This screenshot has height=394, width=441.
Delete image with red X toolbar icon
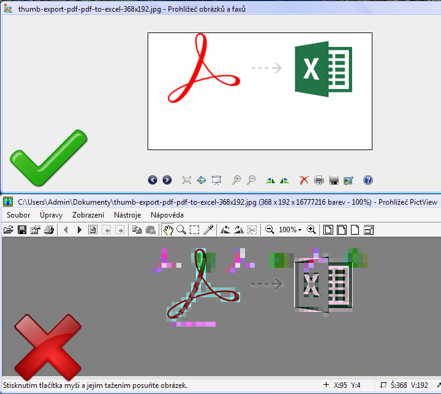[304, 180]
